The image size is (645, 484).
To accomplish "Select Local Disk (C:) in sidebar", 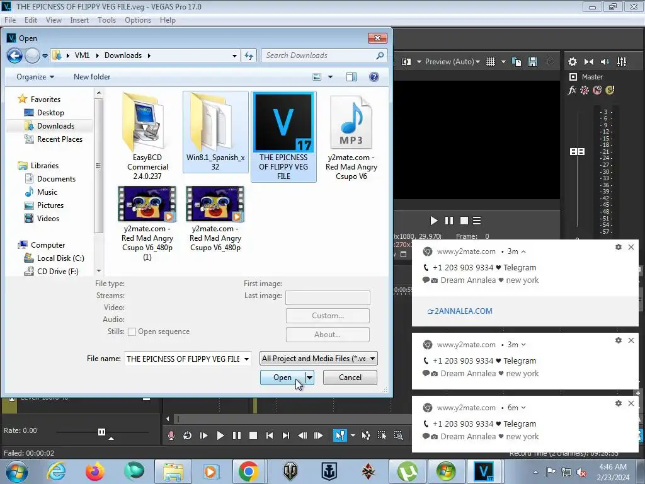I will click(x=60, y=258).
